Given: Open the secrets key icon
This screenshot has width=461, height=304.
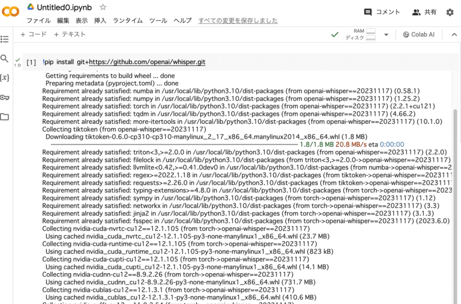Looking at the screenshot, I should pyautogui.click(x=5, y=97).
